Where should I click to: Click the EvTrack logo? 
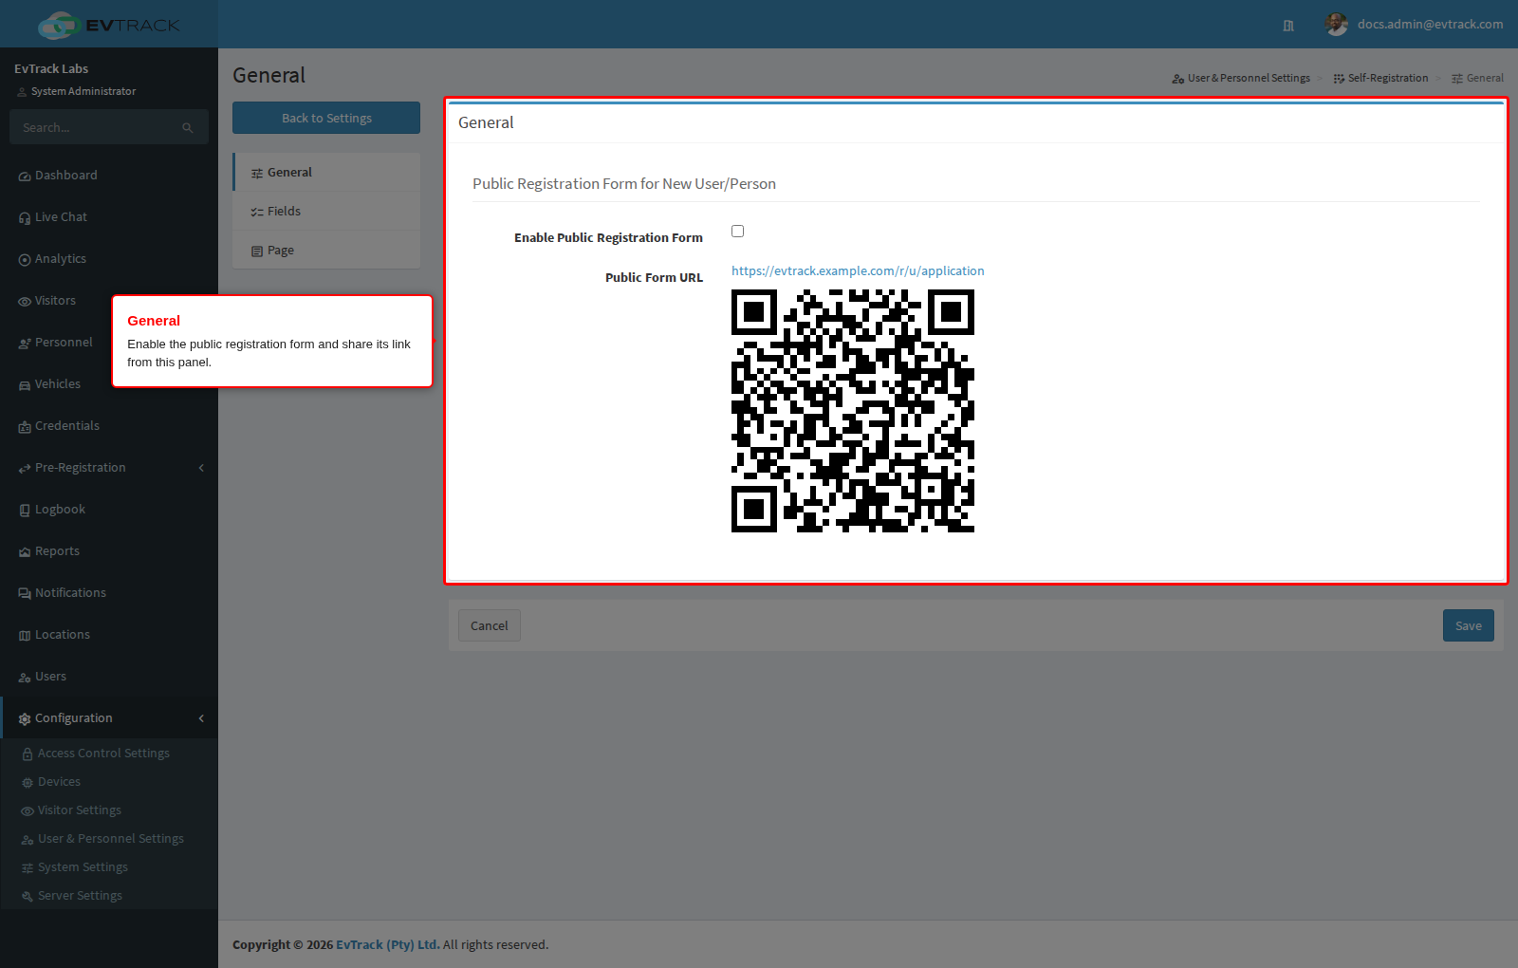coord(109,25)
